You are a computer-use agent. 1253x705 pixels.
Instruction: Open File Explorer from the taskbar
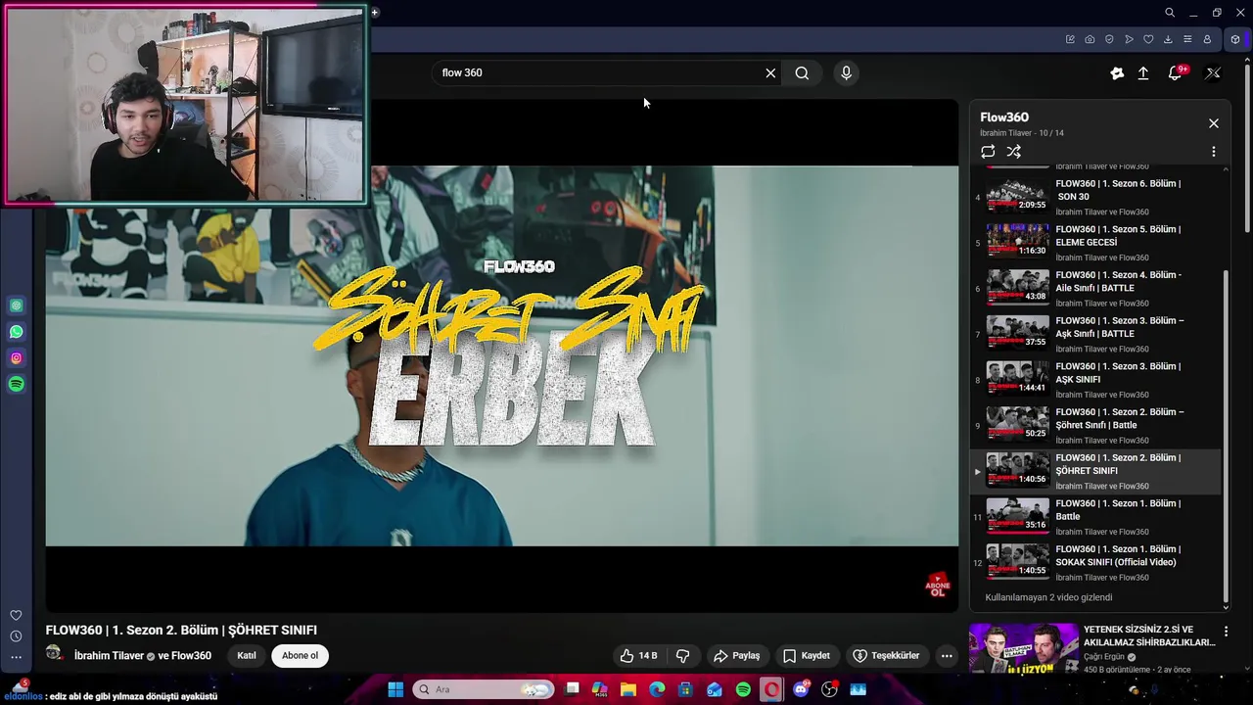(628, 689)
